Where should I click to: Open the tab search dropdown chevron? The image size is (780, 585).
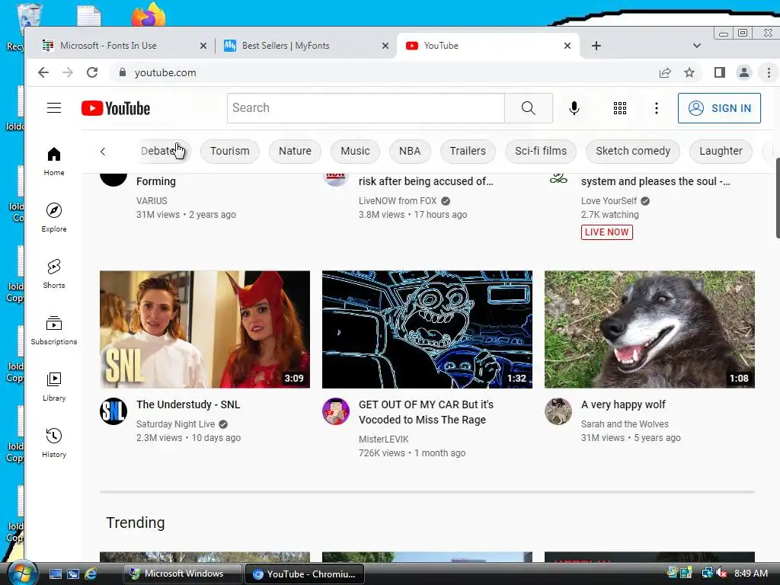(x=696, y=46)
